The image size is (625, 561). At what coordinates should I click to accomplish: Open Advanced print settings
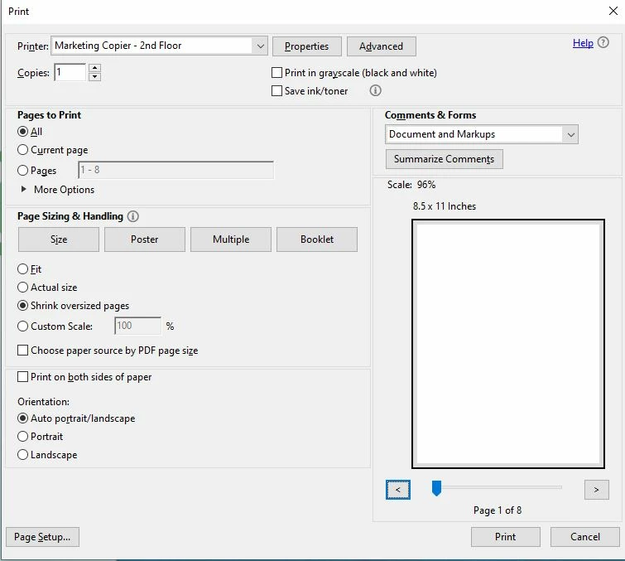pyautogui.click(x=382, y=46)
